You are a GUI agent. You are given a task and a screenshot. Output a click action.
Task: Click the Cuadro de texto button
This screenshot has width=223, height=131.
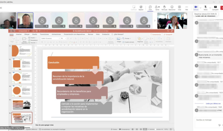[128, 42]
